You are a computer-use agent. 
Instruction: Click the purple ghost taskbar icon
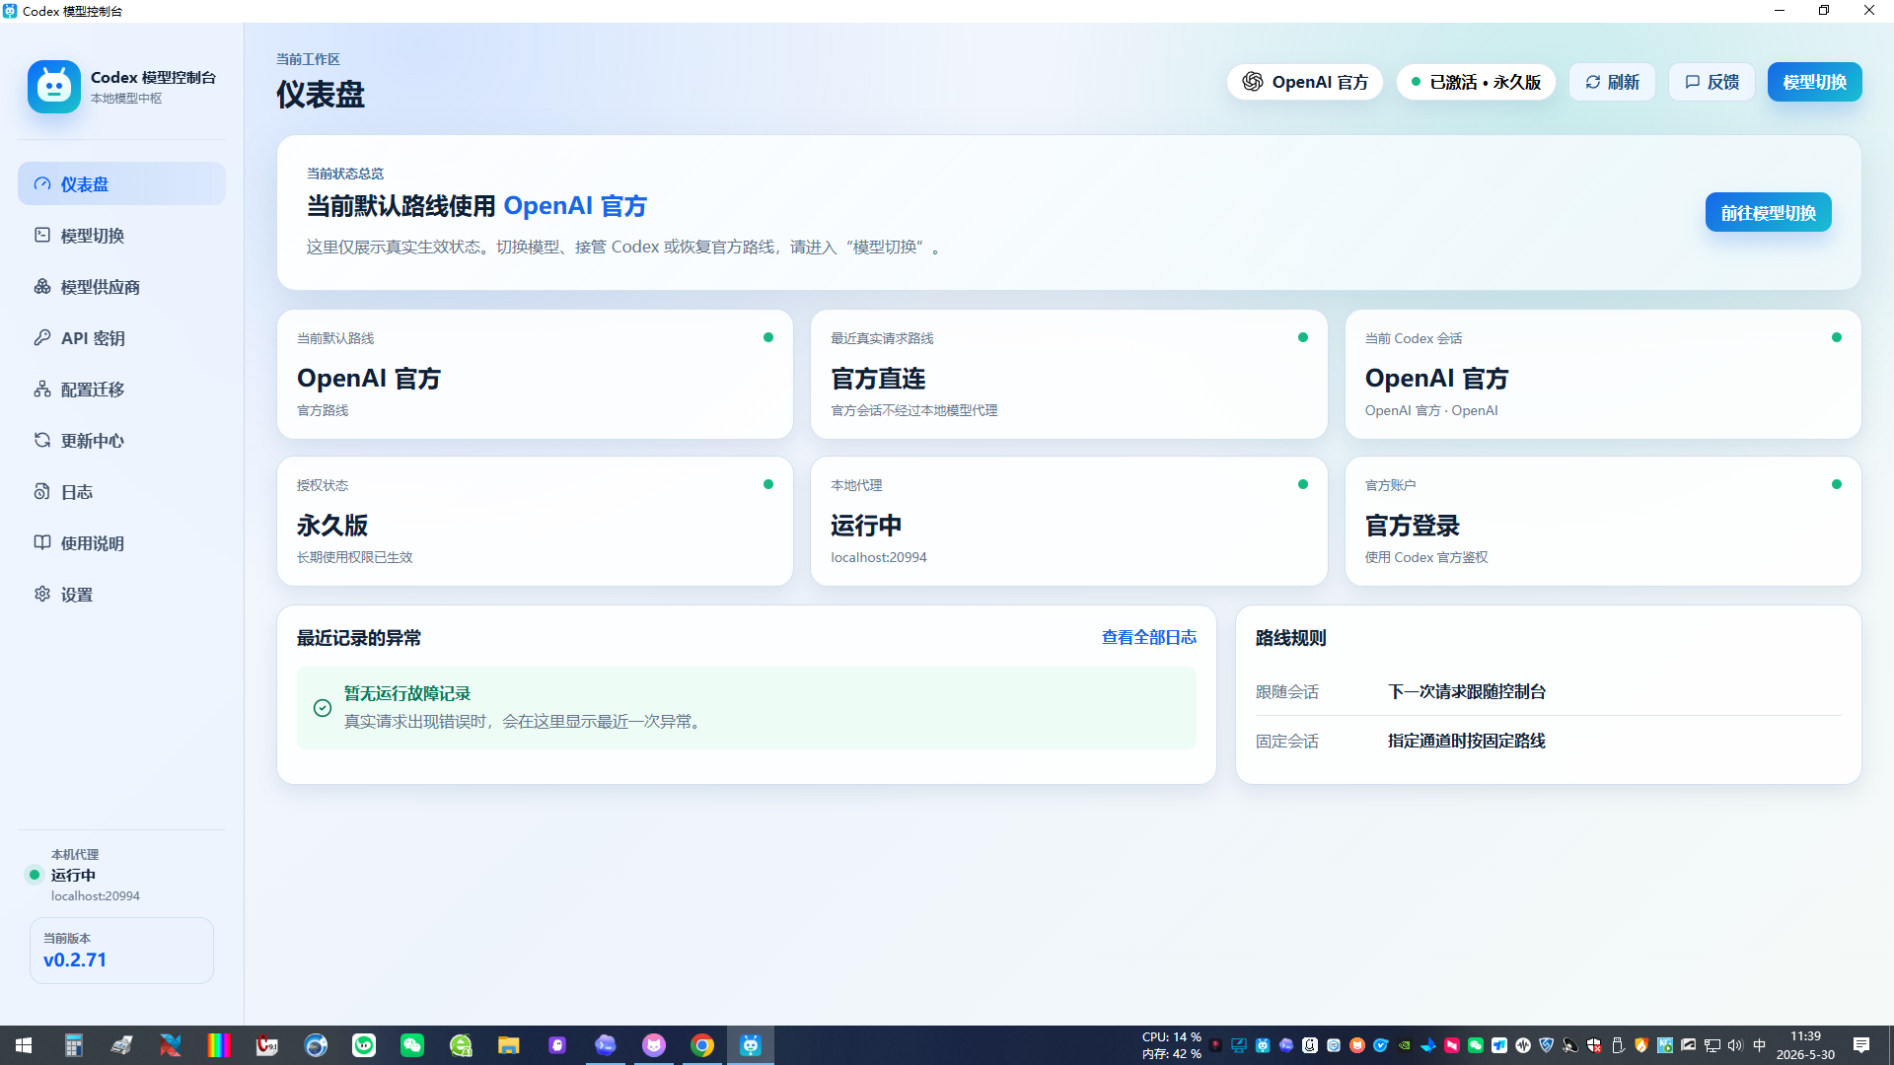coord(557,1045)
